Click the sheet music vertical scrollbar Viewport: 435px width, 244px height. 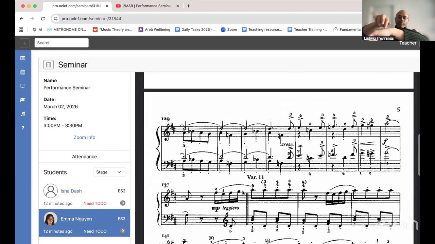click(419, 155)
